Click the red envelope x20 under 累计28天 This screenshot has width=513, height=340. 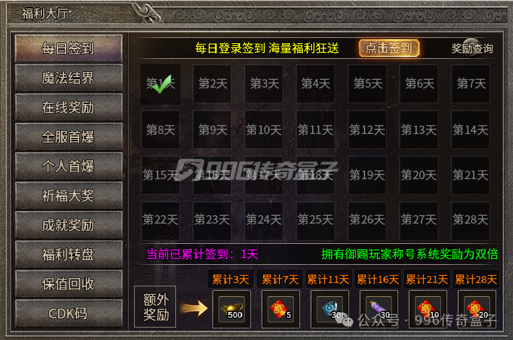pos(476,309)
